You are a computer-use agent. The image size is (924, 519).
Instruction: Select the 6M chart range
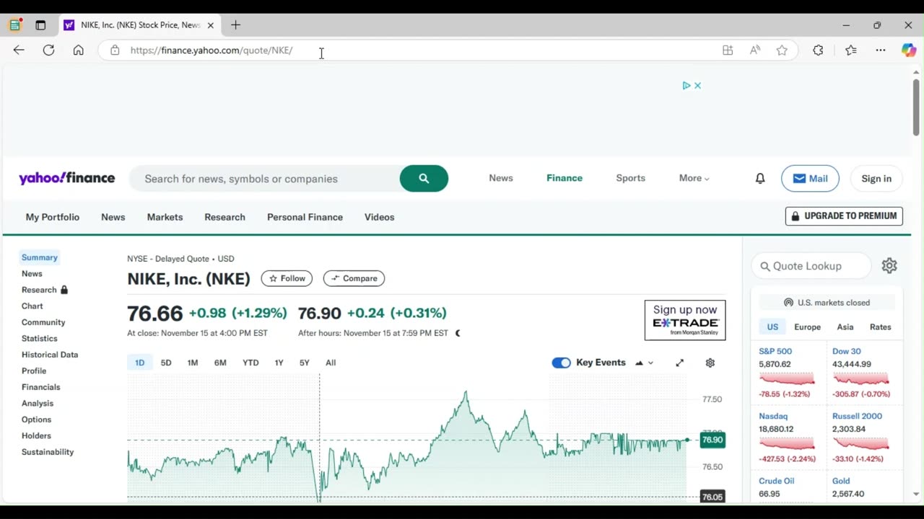point(220,363)
